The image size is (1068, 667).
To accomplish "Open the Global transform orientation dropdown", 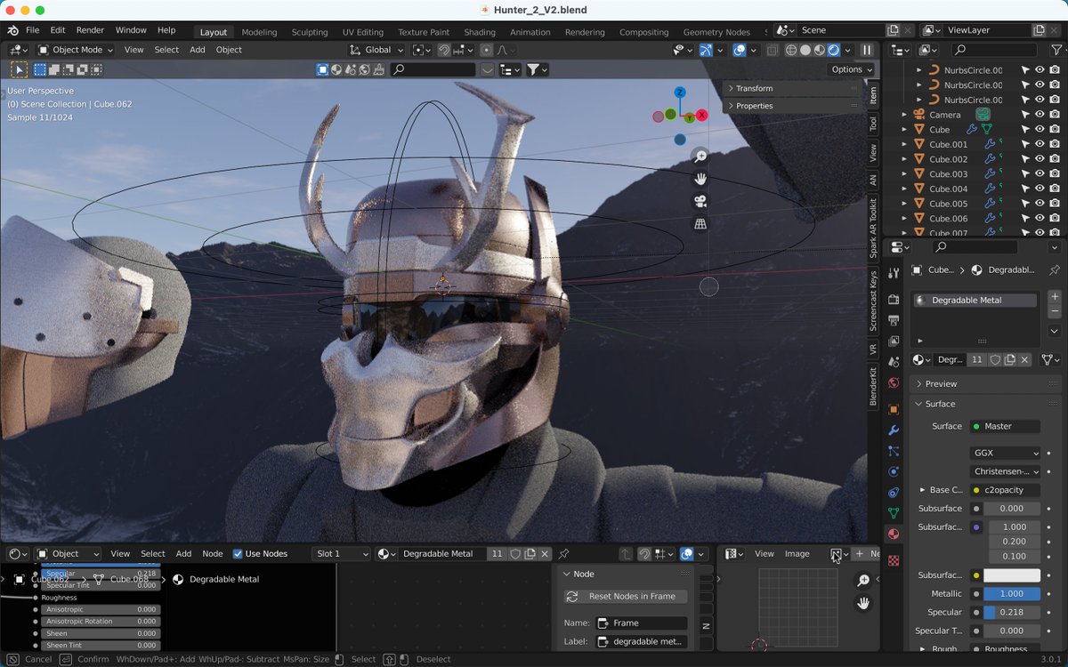I will [x=376, y=50].
